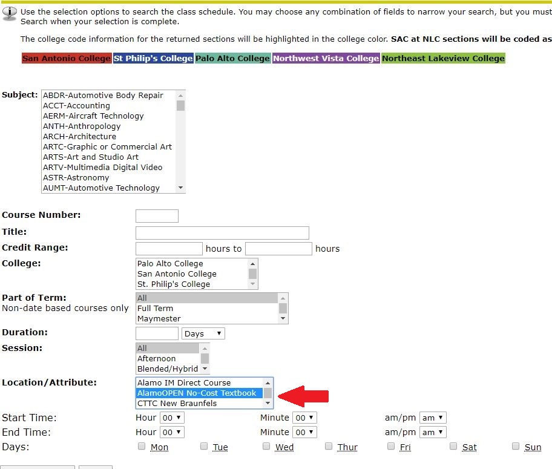Open the Duration Days dropdown
Screen dimensions: 552x469
tap(203, 333)
